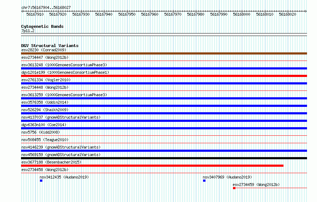Image resolution: width=317 pixels, height=202 pixels.
Task: Select the red dgv1201e199 variant bar
Action: tap(164, 76)
